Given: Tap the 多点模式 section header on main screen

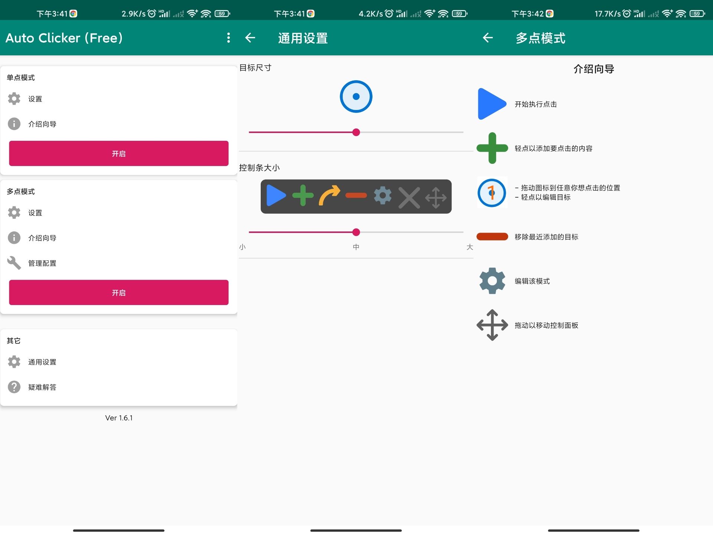Looking at the screenshot, I should tap(21, 191).
